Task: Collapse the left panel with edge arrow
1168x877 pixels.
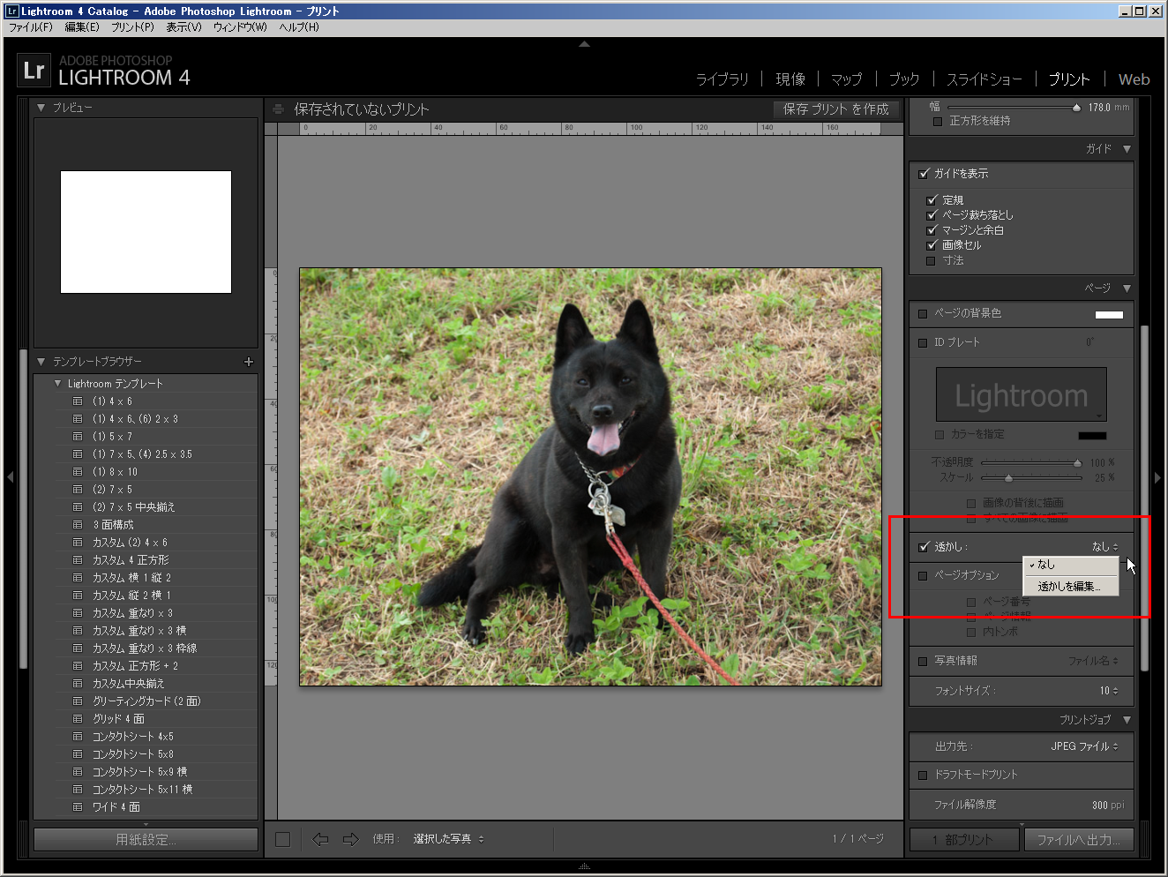Action: (x=10, y=477)
